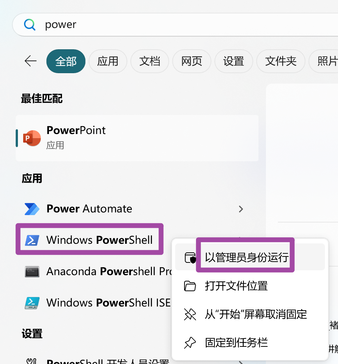This screenshot has width=338, height=364.
Task: Click the Power Automate icon
Action: point(32,209)
